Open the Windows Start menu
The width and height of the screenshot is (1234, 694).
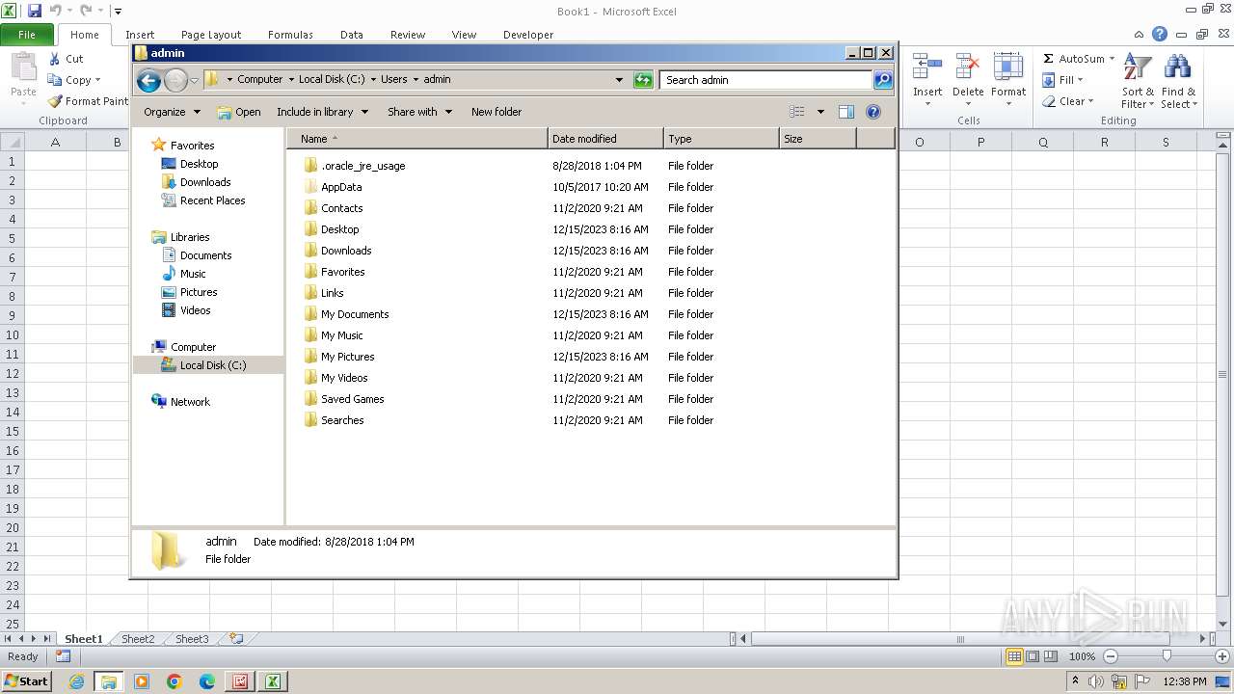pos(26,681)
